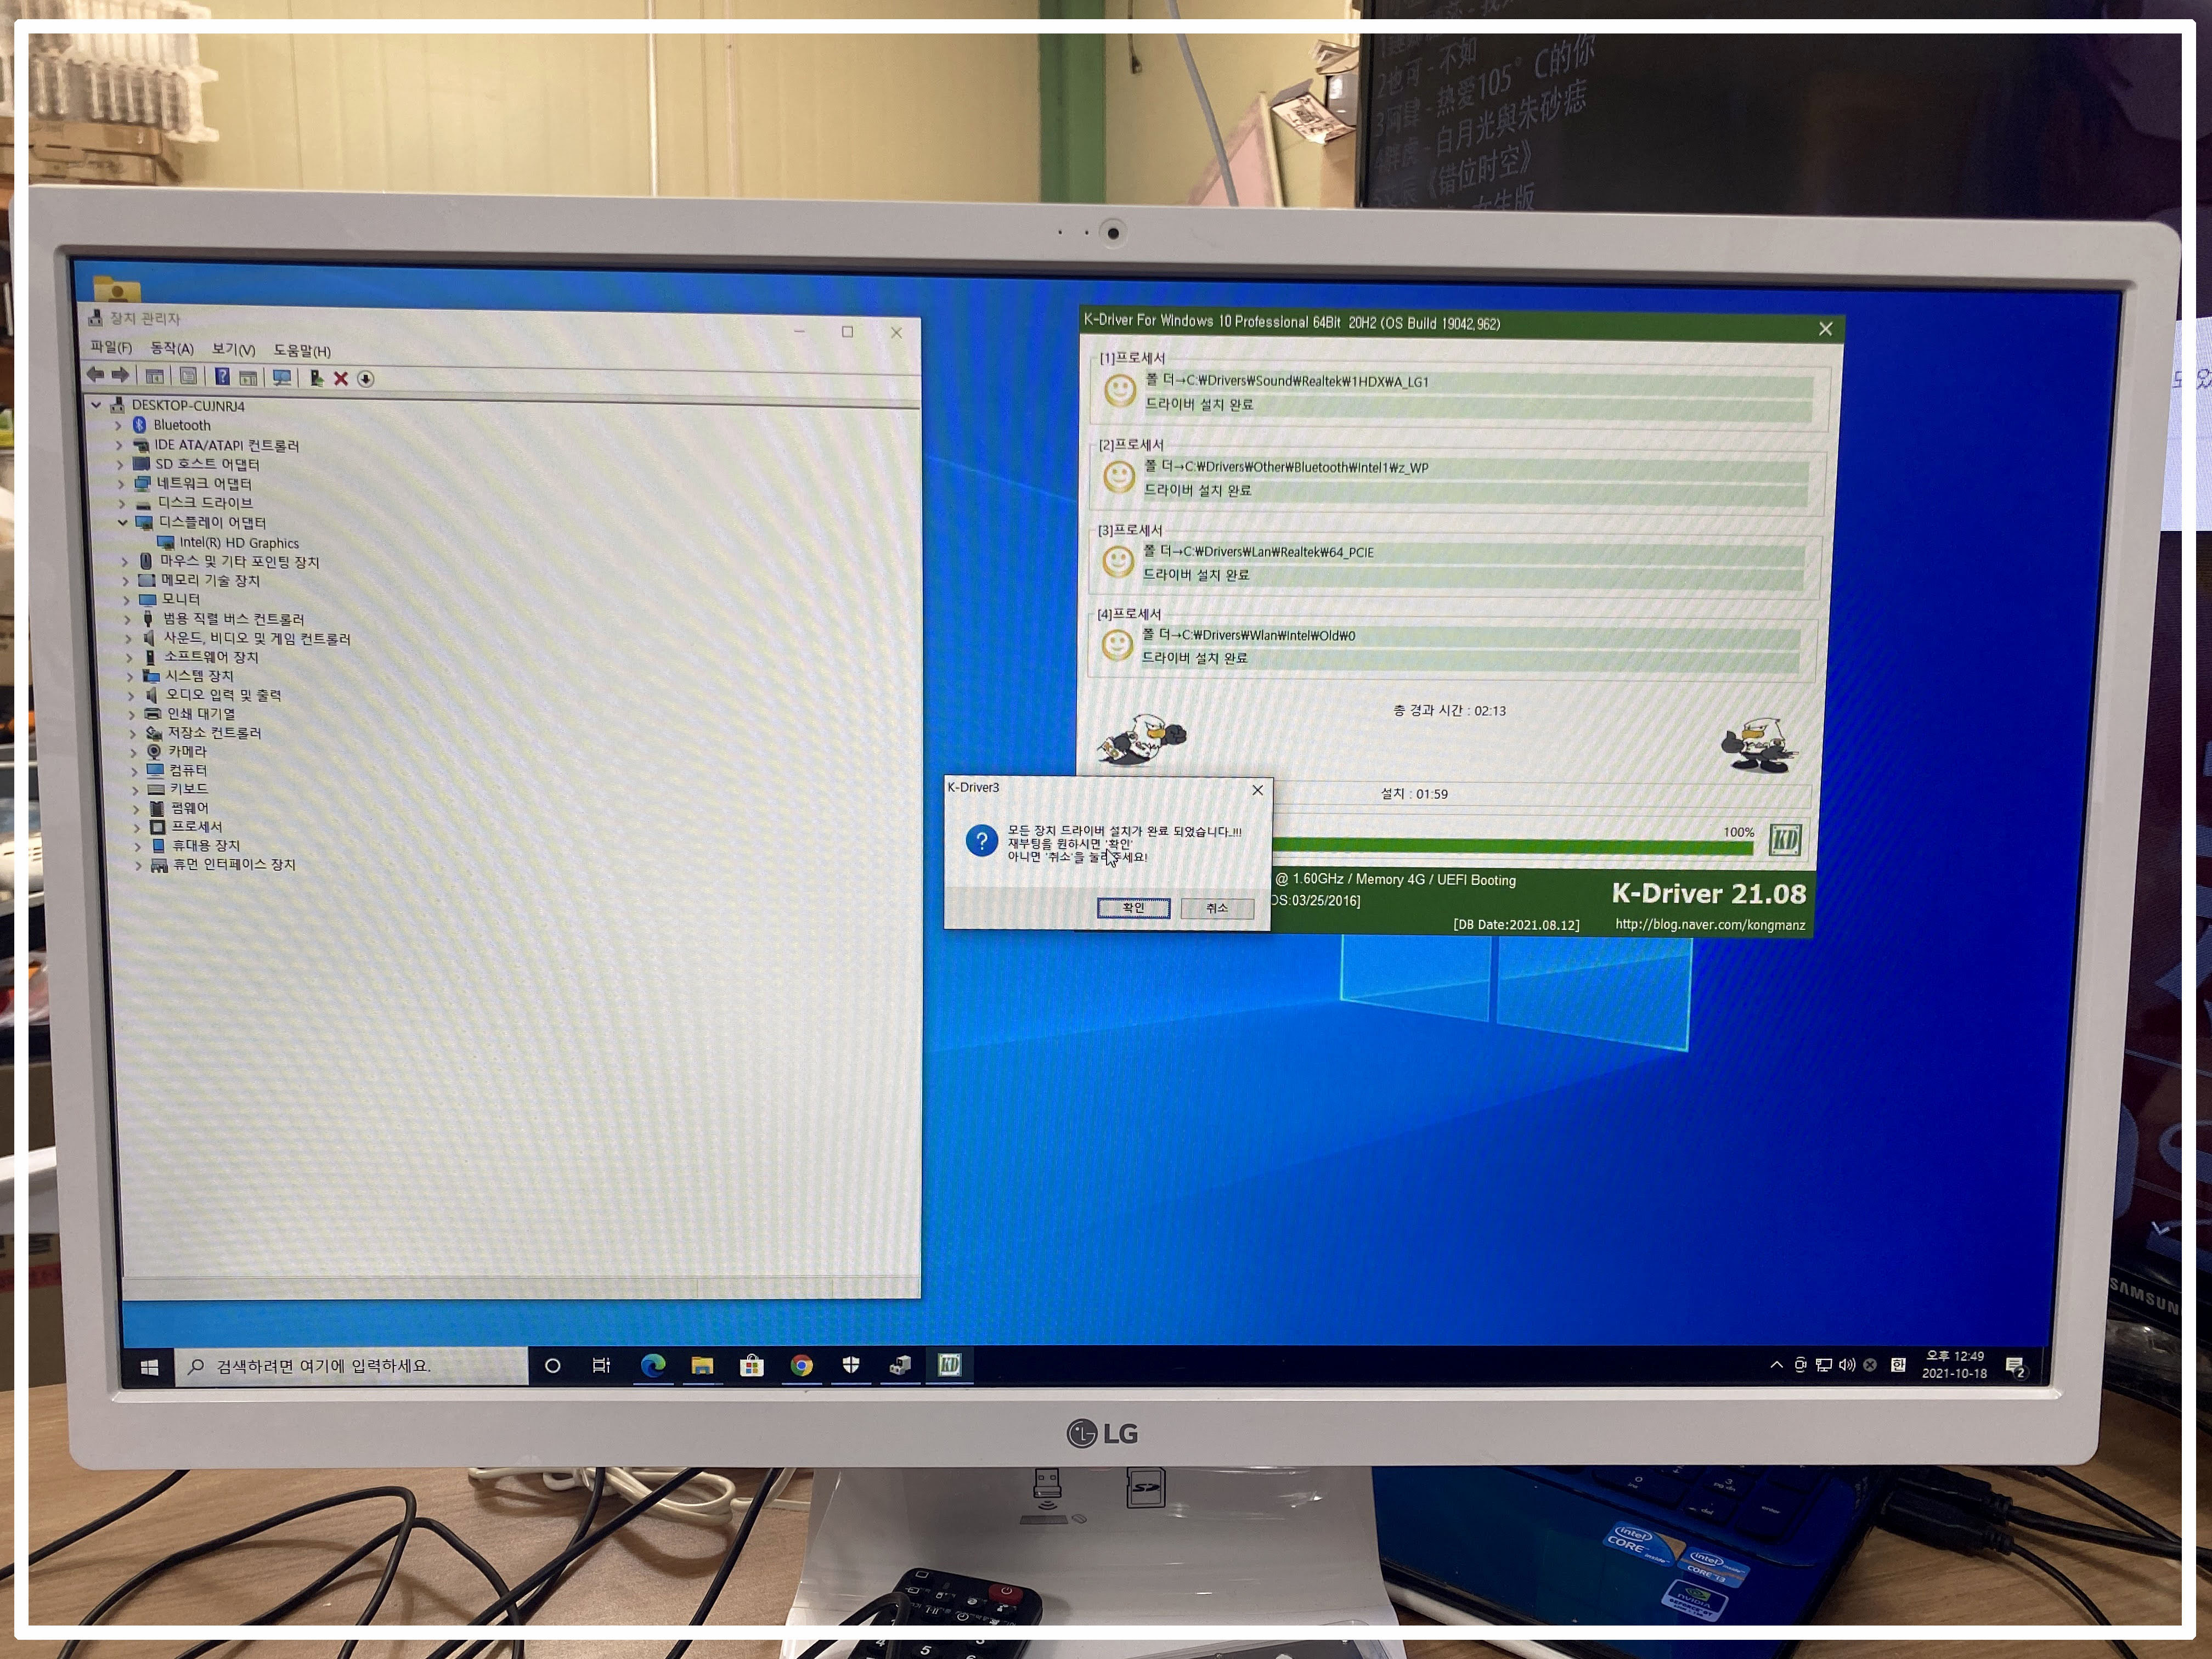The height and width of the screenshot is (1659, 2212).
Task: Click the blue question mark help icon
Action: click(x=222, y=377)
